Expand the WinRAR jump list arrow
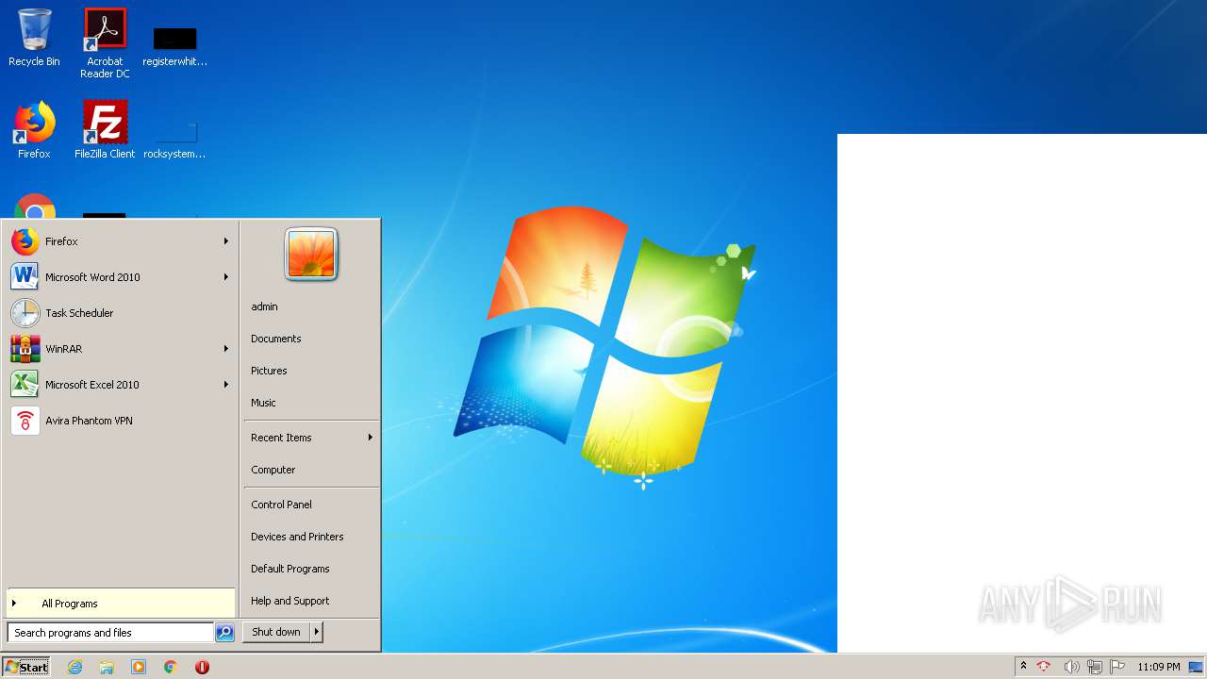 226,349
